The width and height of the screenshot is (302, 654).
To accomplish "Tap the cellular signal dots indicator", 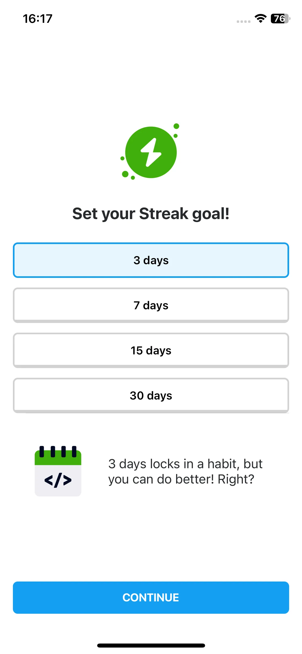I will click(x=243, y=21).
